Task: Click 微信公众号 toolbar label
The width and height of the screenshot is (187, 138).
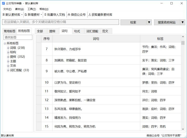Action: (x=78, y=15)
